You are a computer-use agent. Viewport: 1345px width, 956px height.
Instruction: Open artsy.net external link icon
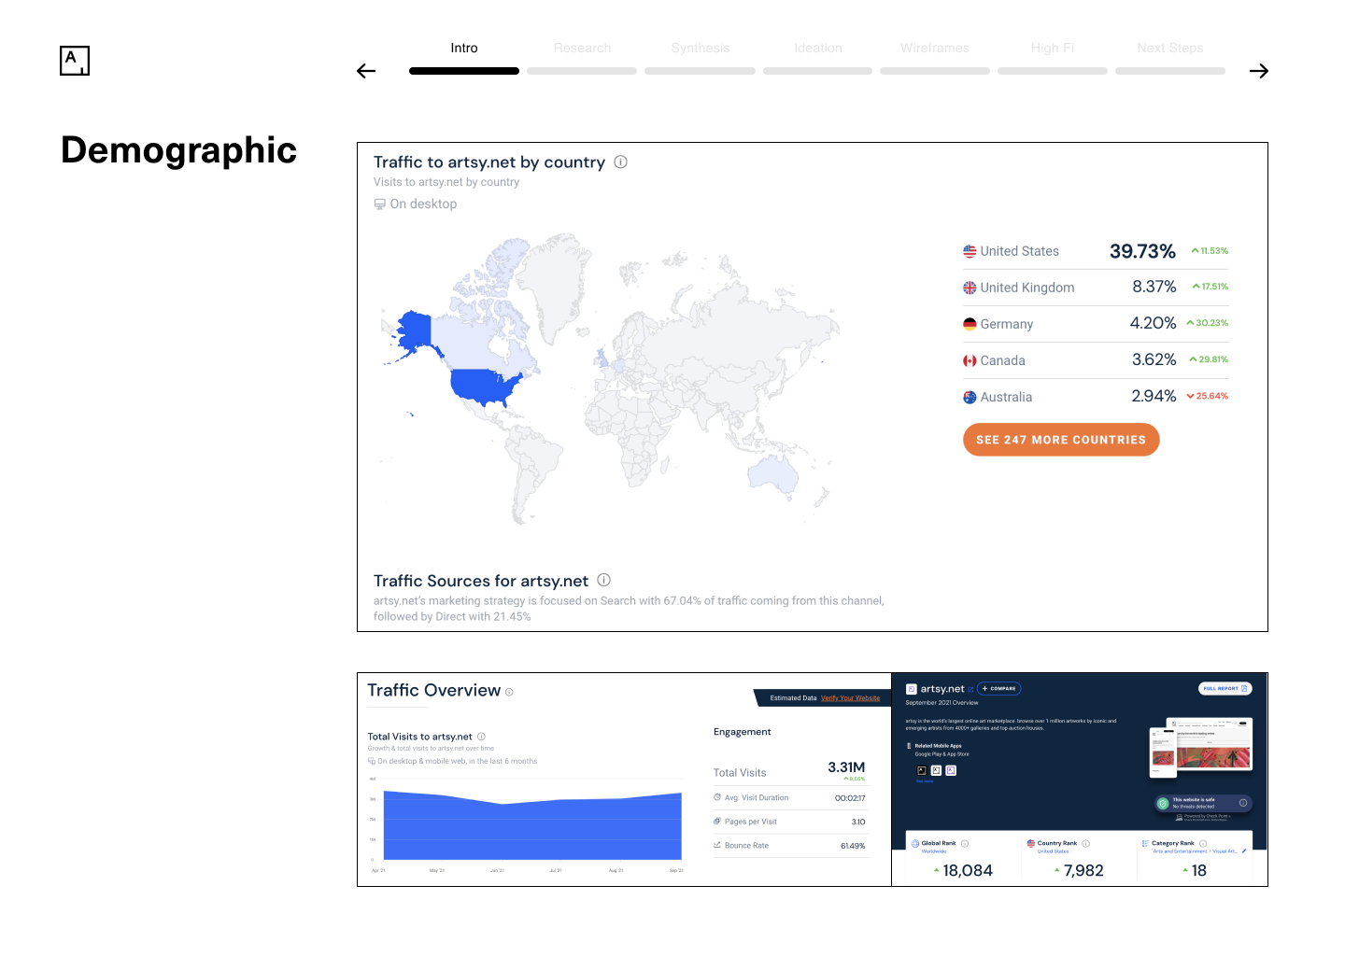point(970,690)
